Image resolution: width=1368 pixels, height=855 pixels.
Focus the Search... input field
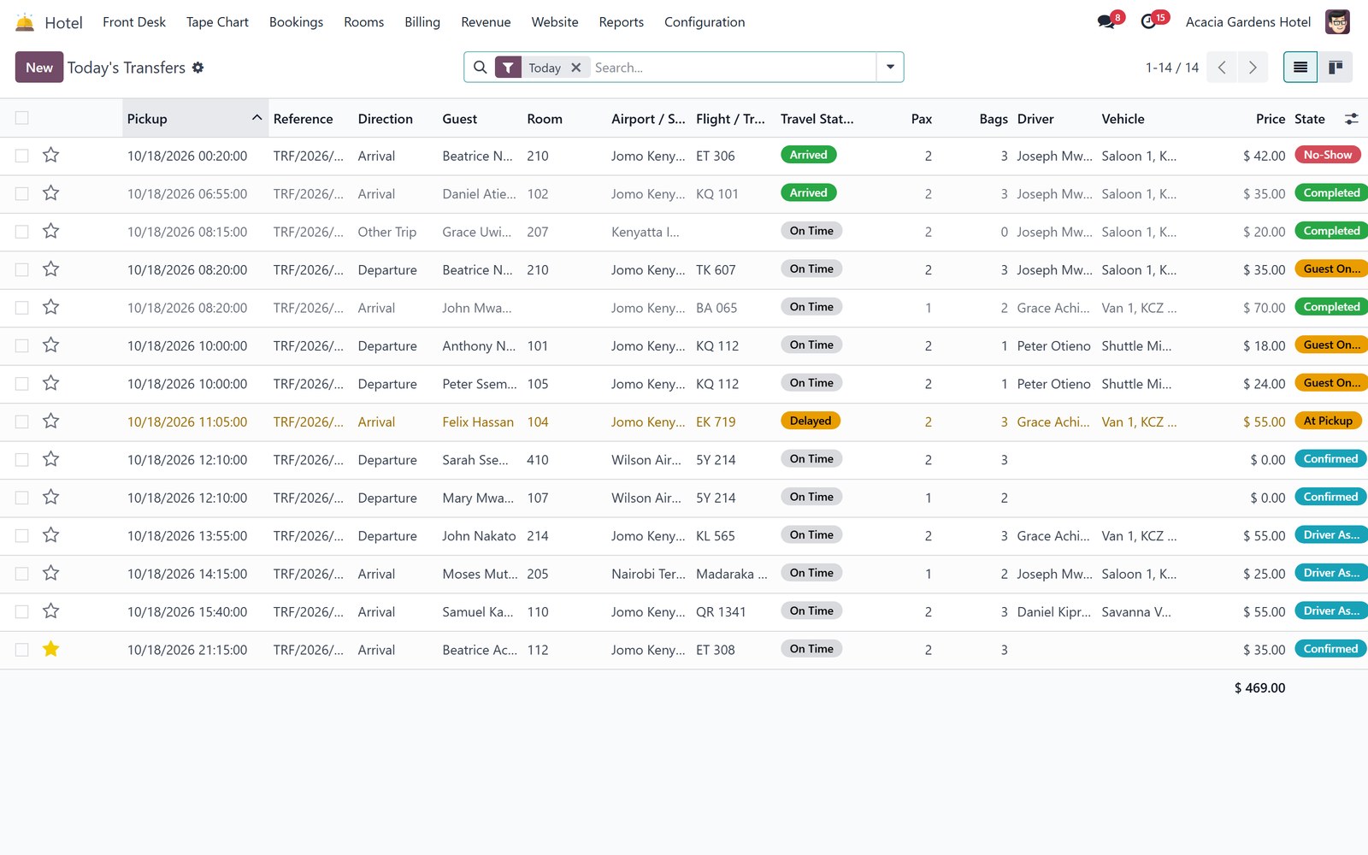point(732,68)
